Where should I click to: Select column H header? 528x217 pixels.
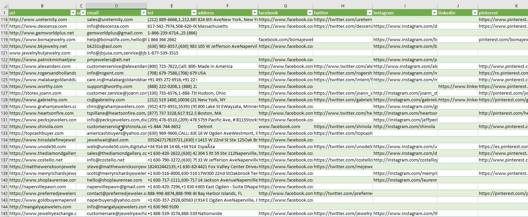[x=343, y=6]
